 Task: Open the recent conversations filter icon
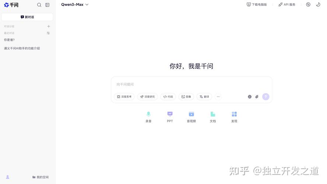point(48,33)
